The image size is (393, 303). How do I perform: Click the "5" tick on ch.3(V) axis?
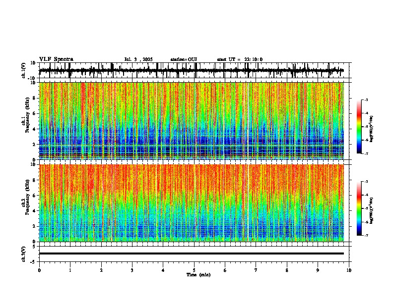click(34, 247)
